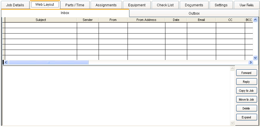The image size is (260, 127).
Task: Open the Assignments tab
Action: click(106, 5)
